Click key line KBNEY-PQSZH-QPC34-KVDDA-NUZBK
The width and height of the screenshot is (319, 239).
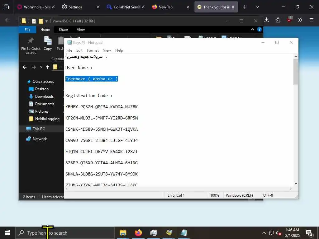[x=102, y=107]
